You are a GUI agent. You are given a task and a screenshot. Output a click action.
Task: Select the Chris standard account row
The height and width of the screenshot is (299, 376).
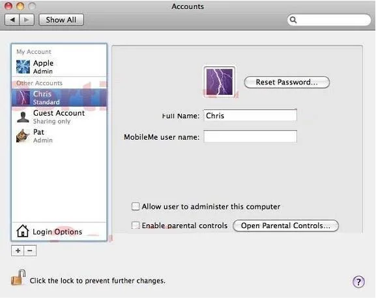(59, 97)
